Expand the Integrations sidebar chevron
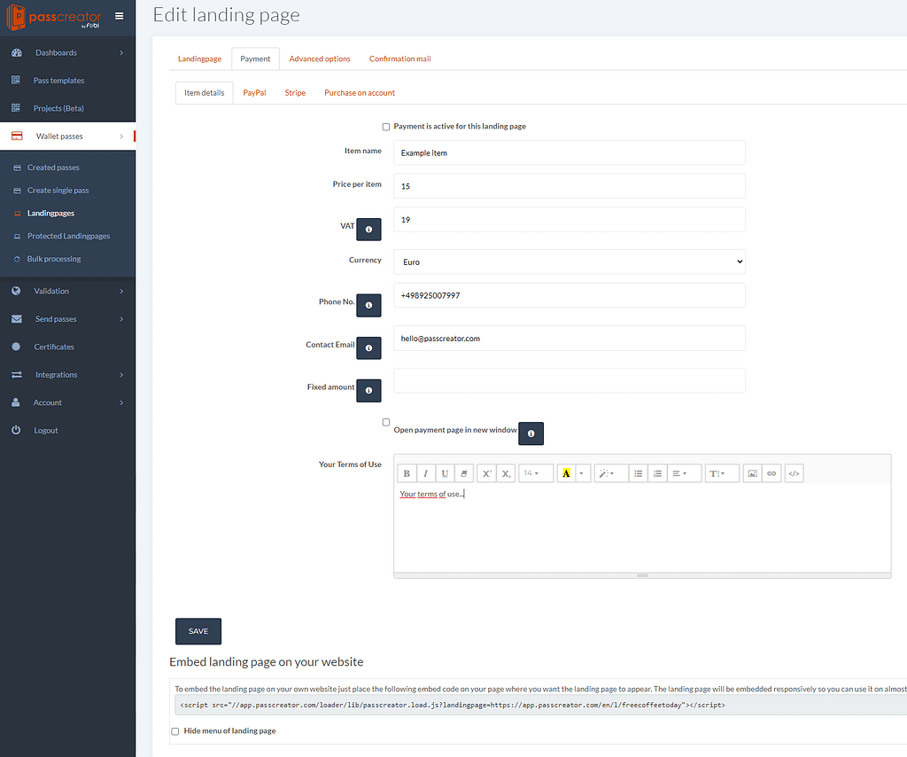This screenshot has width=907, height=757. point(121,374)
